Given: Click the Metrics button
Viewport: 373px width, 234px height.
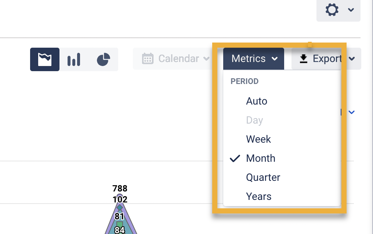Looking at the screenshot, I should click(x=253, y=59).
